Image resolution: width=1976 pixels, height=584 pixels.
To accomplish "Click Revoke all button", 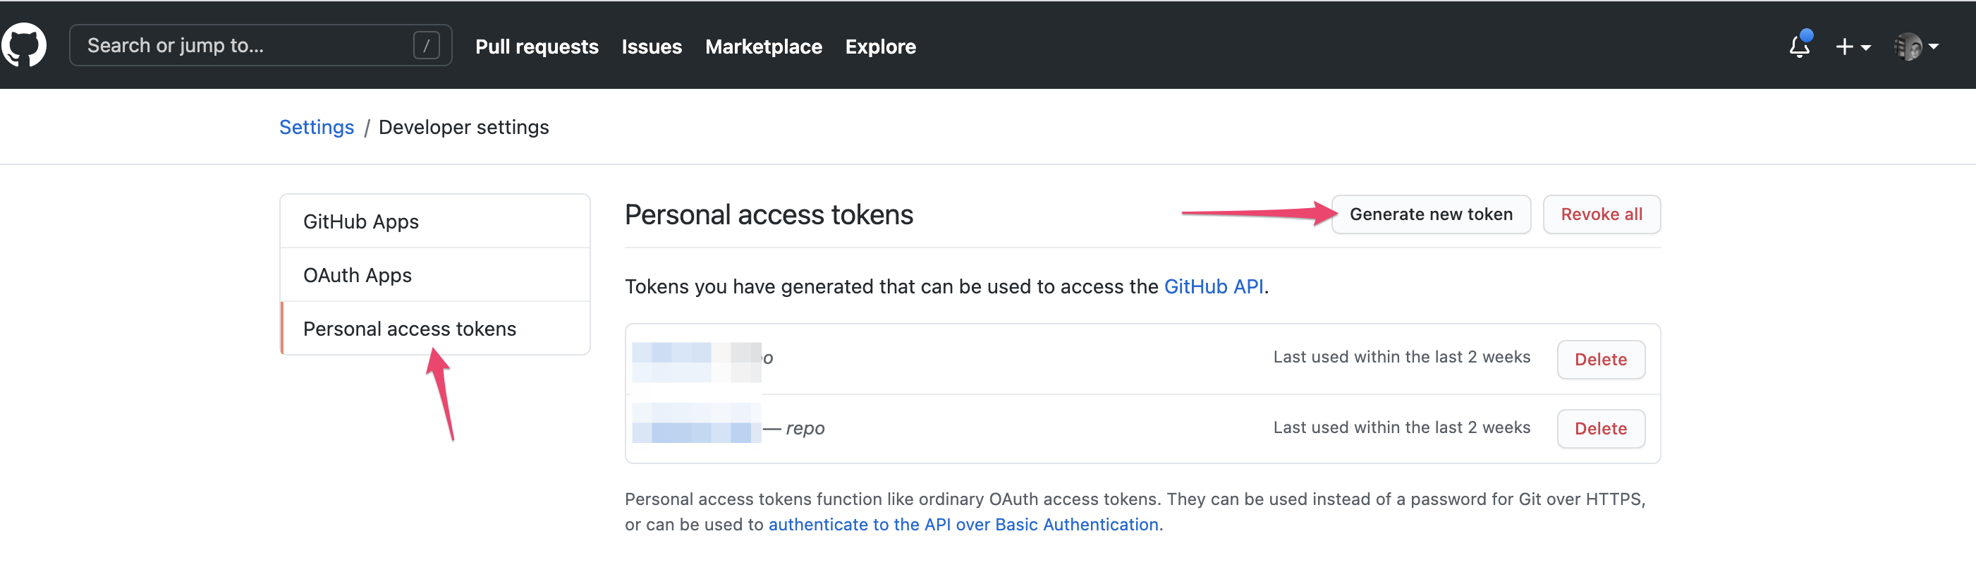I will [x=1601, y=215].
